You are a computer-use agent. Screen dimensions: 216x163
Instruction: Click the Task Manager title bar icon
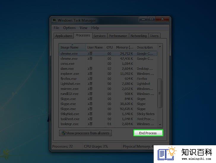click(55, 20)
